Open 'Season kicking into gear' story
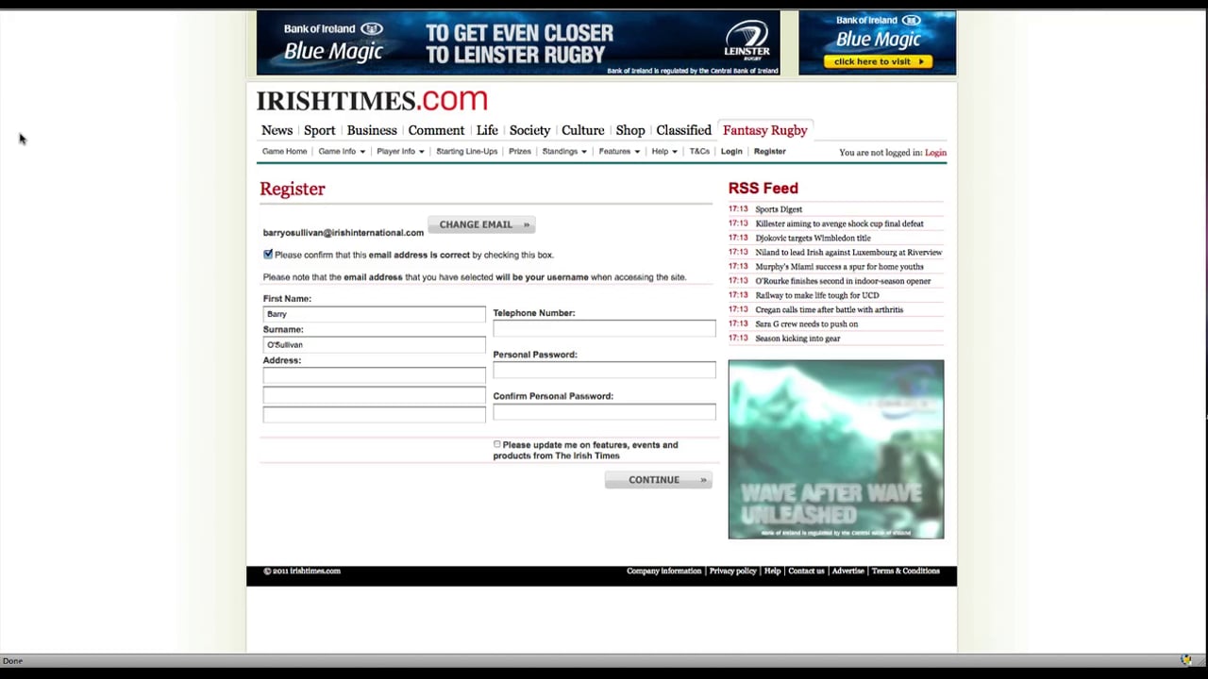1208x679 pixels. pyautogui.click(x=797, y=338)
